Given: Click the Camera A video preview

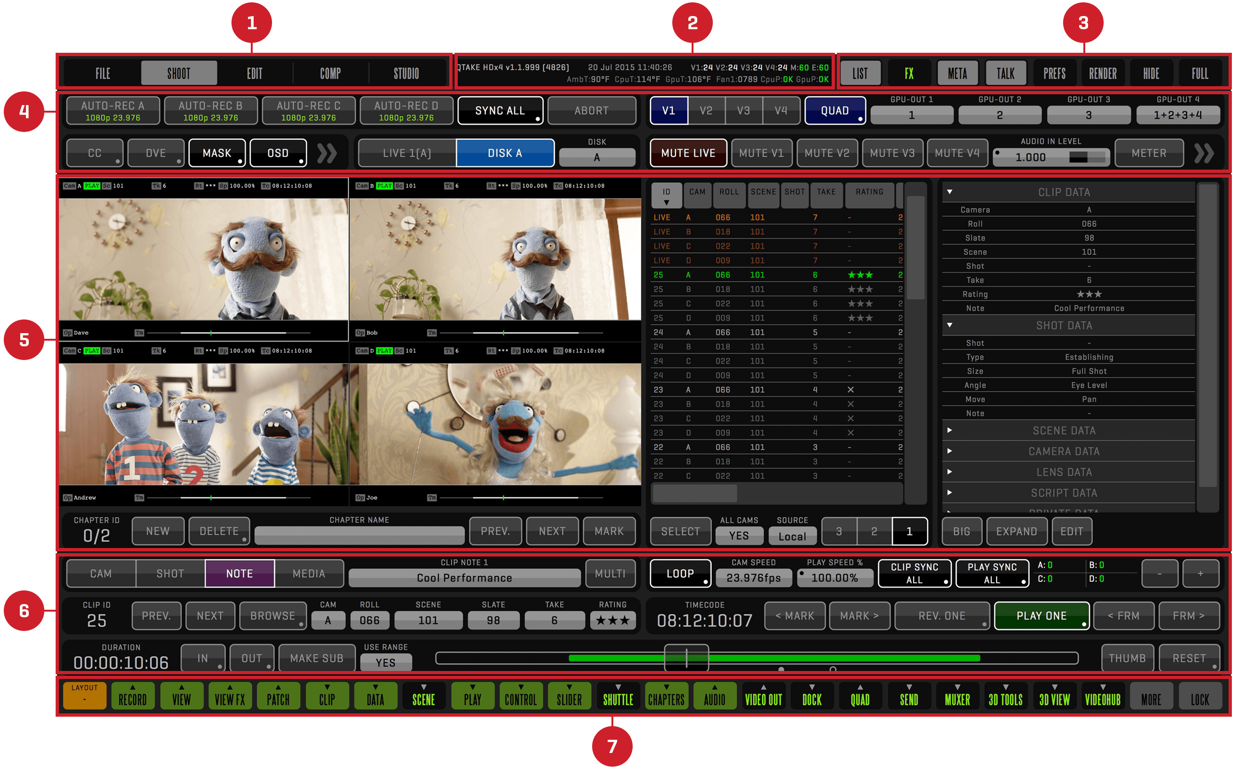Looking at the screenshot, I should 204,259.
